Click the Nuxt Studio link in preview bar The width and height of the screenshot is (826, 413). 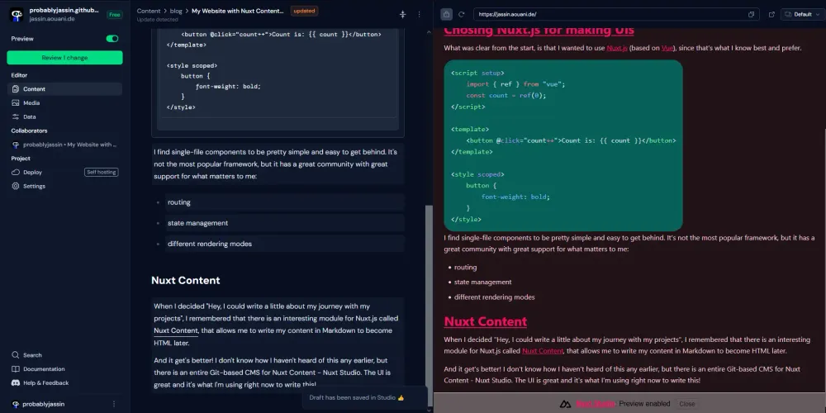point(596,404)
